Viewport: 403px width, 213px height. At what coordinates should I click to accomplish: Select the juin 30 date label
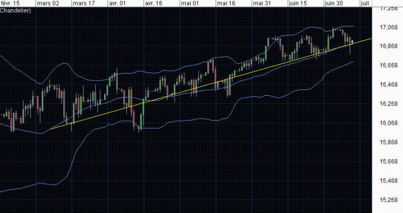click(x=334, y=3)
